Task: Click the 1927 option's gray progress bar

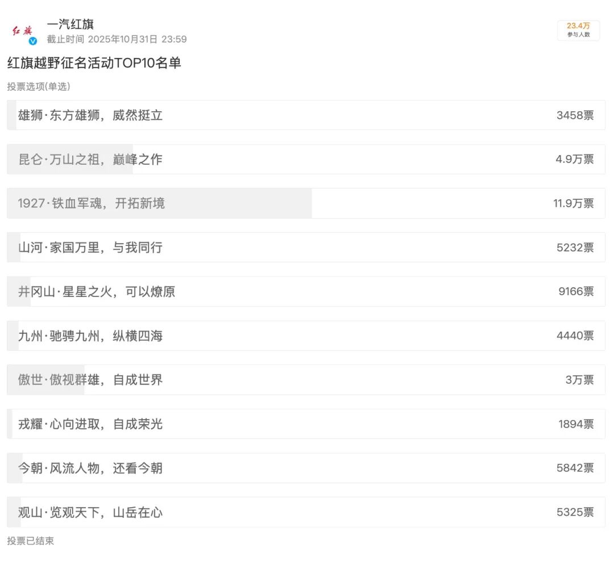Action: [x=159, y=203]
